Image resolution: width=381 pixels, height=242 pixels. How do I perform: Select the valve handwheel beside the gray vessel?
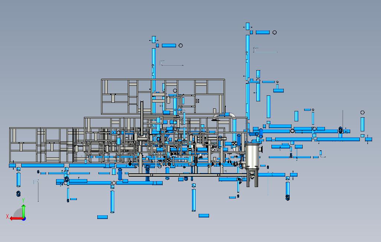tap(234, 144)
